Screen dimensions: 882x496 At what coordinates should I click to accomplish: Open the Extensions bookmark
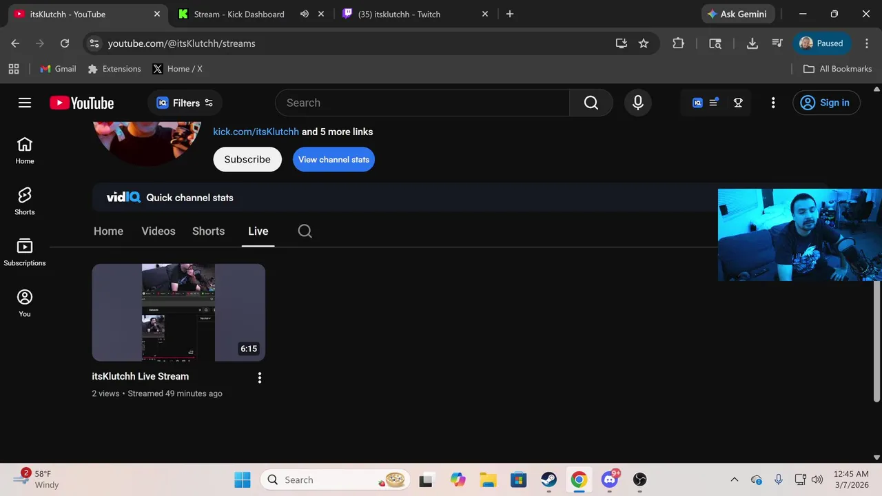(x=114, y=69)
